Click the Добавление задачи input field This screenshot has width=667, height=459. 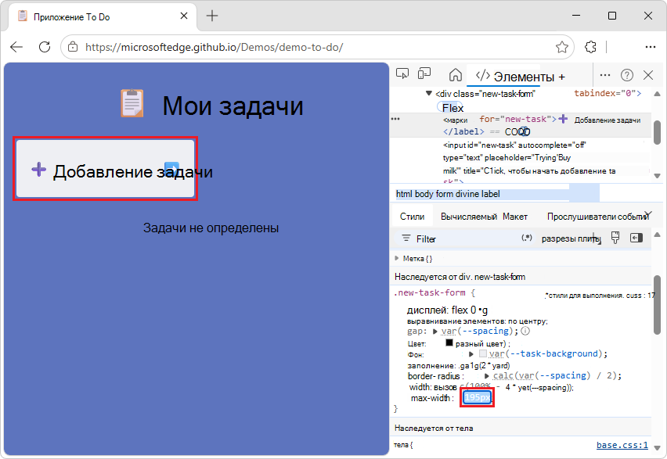tap(106, 169)
